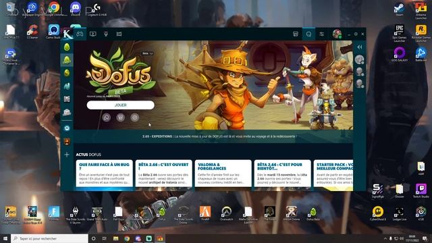
Task: Open first friend avatar in chat panel
Action: (x=360, y=59)
